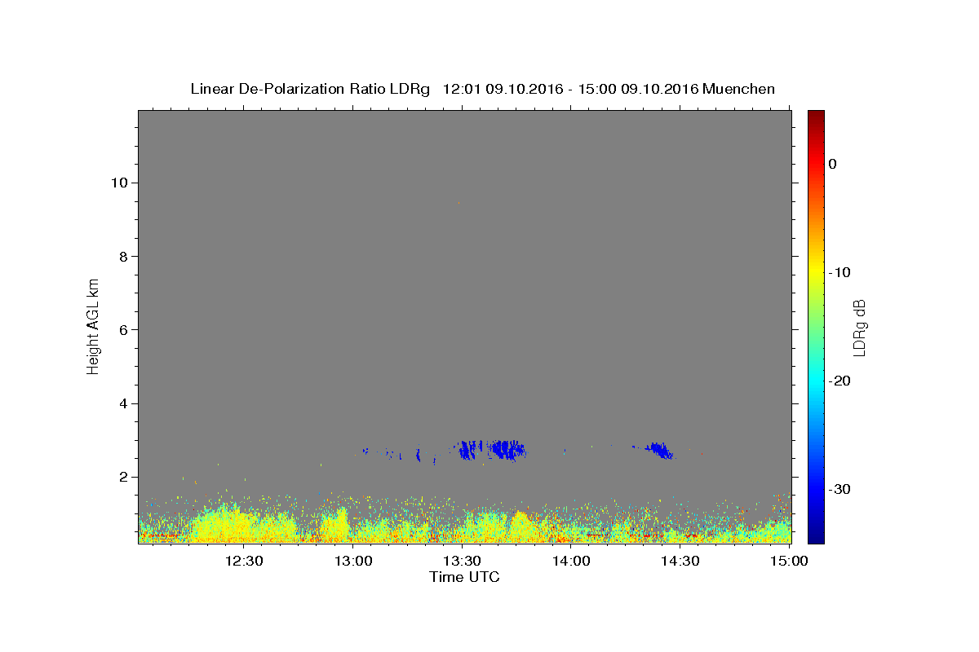Click the blue -30 dB colorbar region
Viewport: 979px width, 652px height.
pos(816,489)
